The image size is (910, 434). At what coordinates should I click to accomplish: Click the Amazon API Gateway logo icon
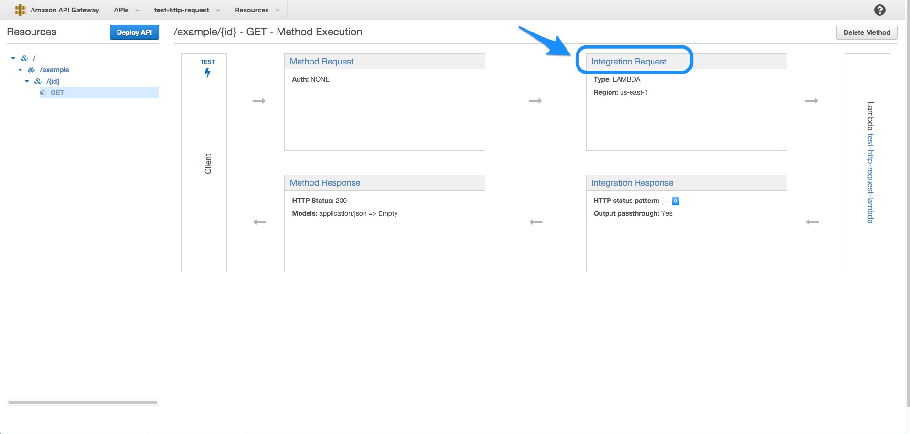[20, 10]
